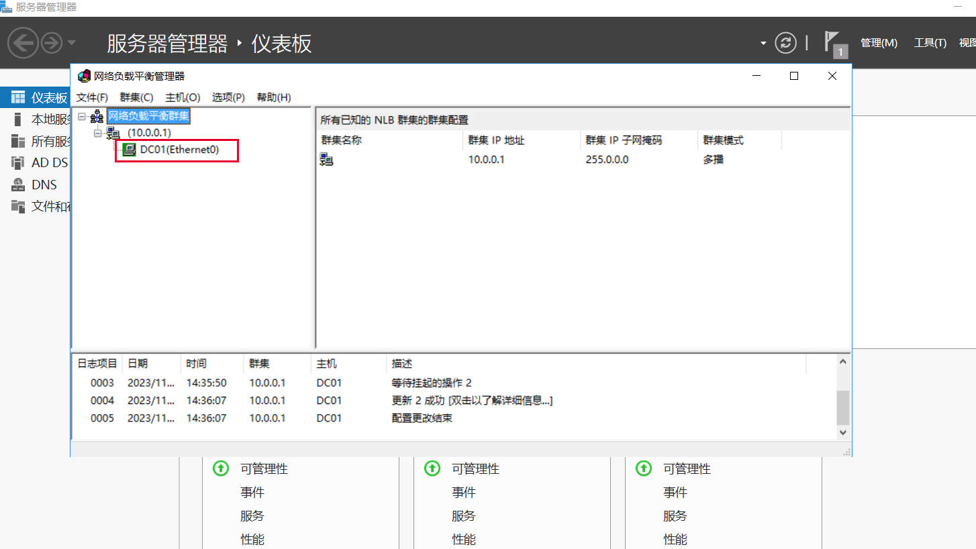Click the Server Manager refresh icon
The width and height of the screenshot is (976, 549).
point(785,43)
